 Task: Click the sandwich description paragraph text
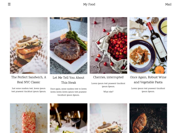point(29,90)
